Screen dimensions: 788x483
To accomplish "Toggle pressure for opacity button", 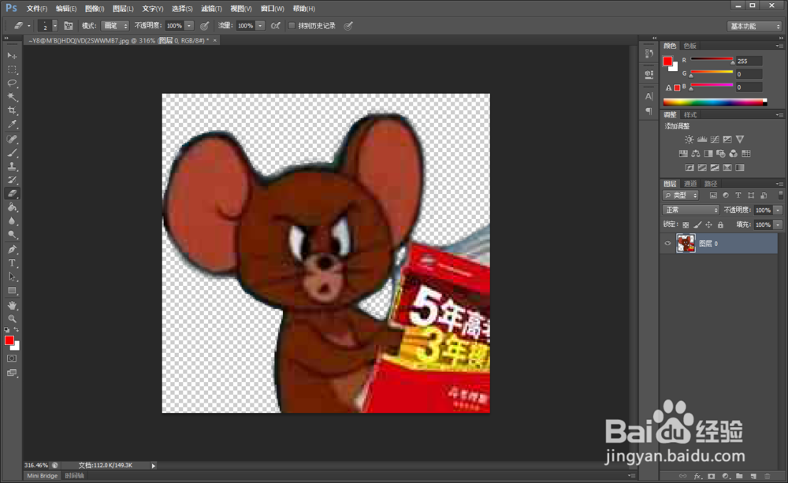I will click(x=205, y=26).
